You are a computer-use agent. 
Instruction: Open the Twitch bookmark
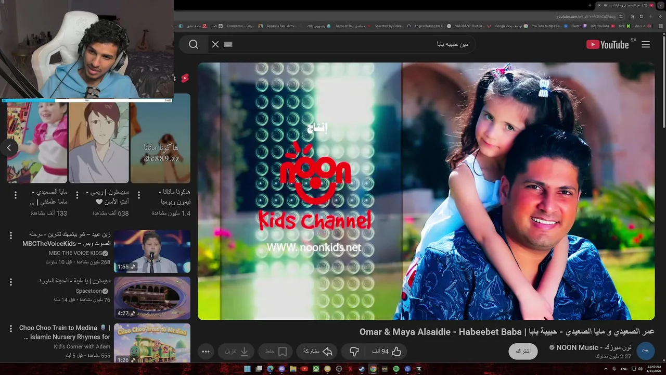(579, 26)
